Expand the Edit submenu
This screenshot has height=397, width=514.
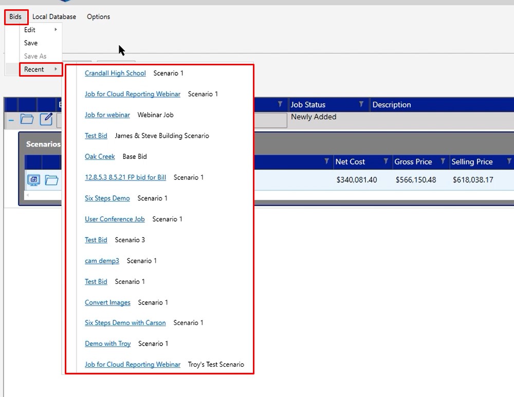[x=40, y=30]
